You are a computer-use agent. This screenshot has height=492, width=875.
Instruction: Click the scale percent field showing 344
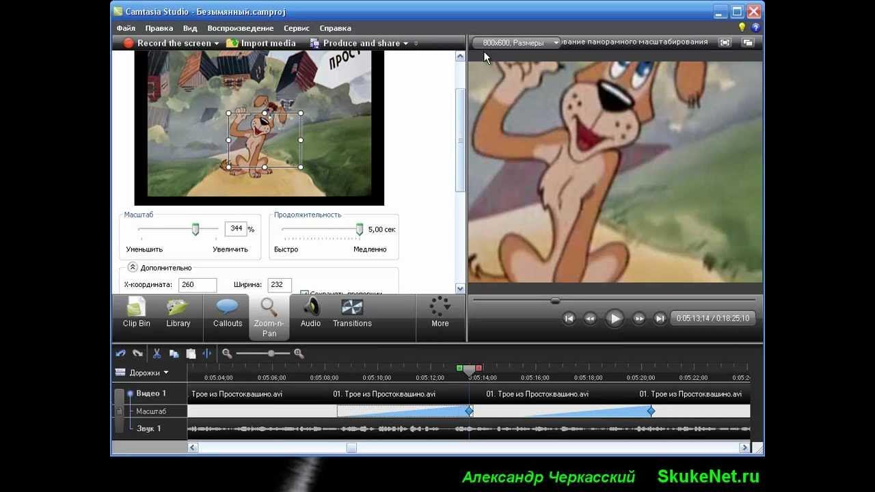click(x=235, y=229)
